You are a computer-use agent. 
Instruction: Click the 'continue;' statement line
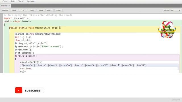point(26,68)
